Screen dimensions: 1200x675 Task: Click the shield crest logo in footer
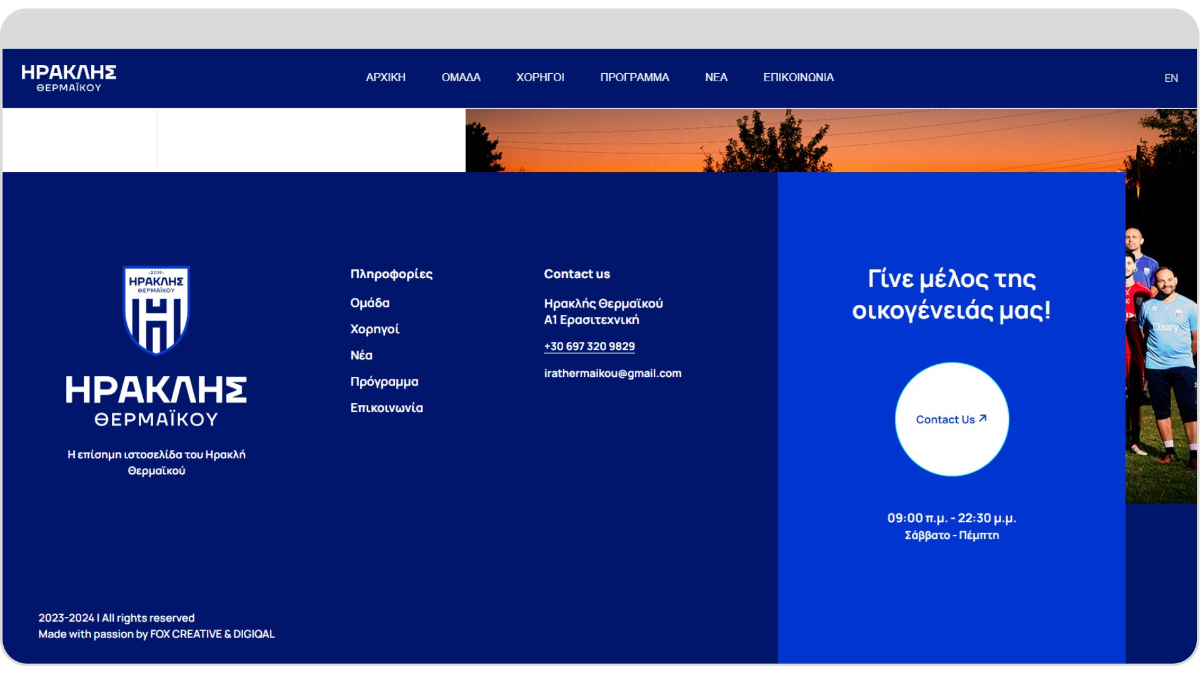click(156, 310)
